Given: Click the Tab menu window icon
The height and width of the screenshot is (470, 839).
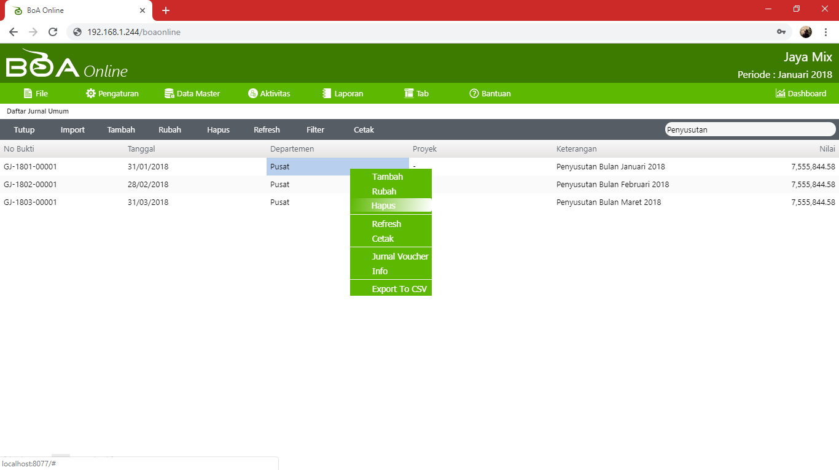Looking at the screenshot, I should tap(409, 93).
